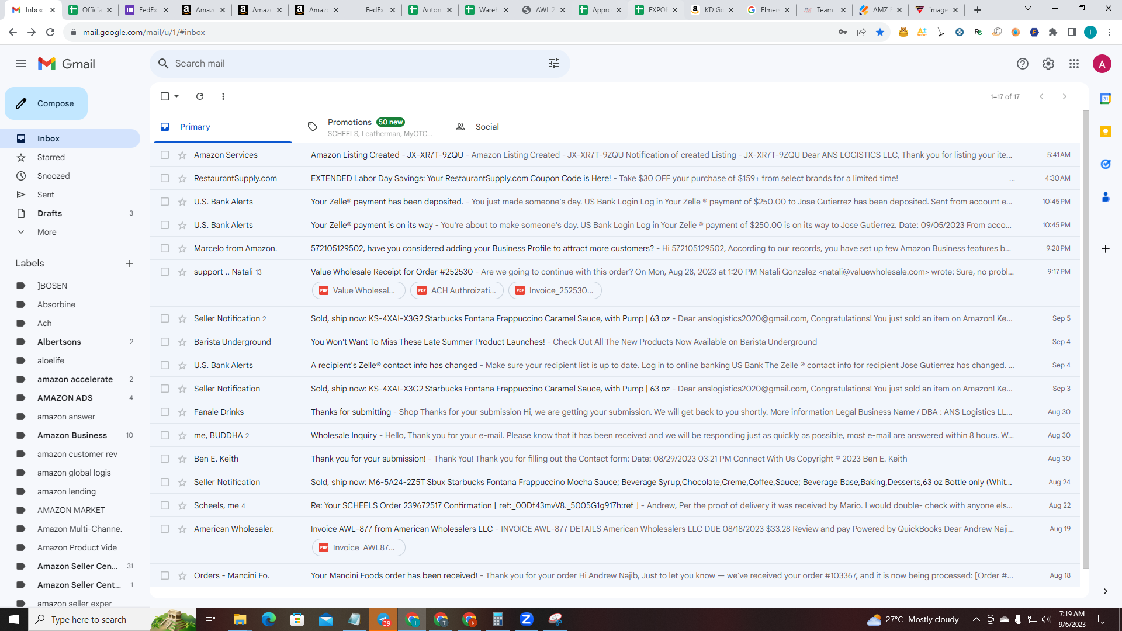Open the Invoice_AWL87... PDF attachment
Image resolution: width=1122 pixels, height=631 pixels.
click(x=358, y=547)
